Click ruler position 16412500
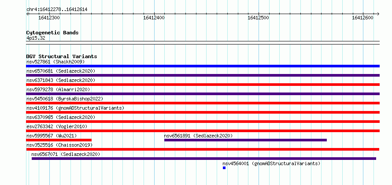Screen dimensions: 392x185 [x=259, y=18]
